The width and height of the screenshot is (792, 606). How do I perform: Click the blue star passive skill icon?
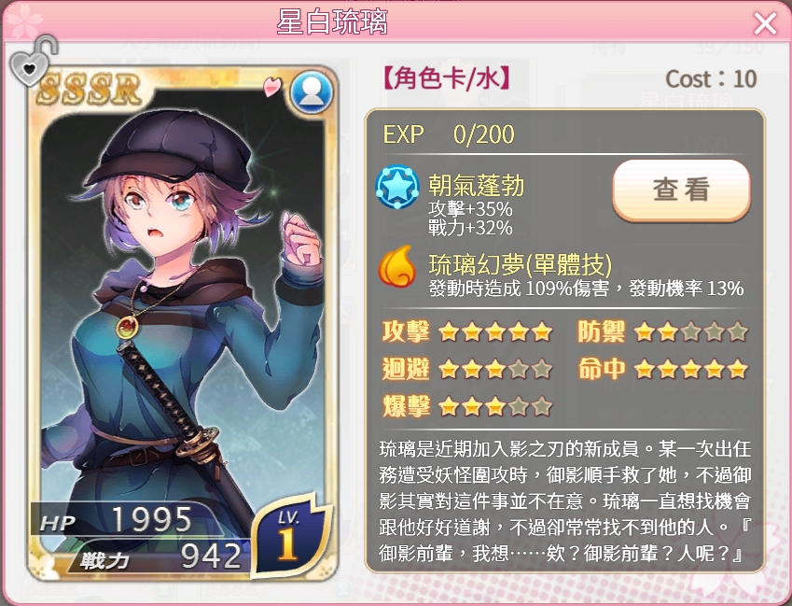(x=397, y=187)
